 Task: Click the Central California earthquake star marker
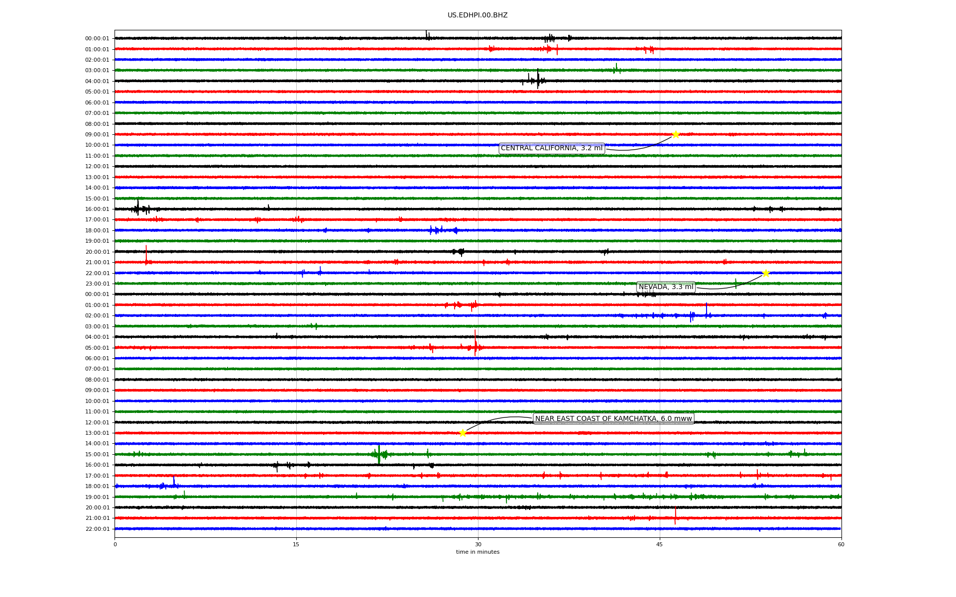click(675, 134)
